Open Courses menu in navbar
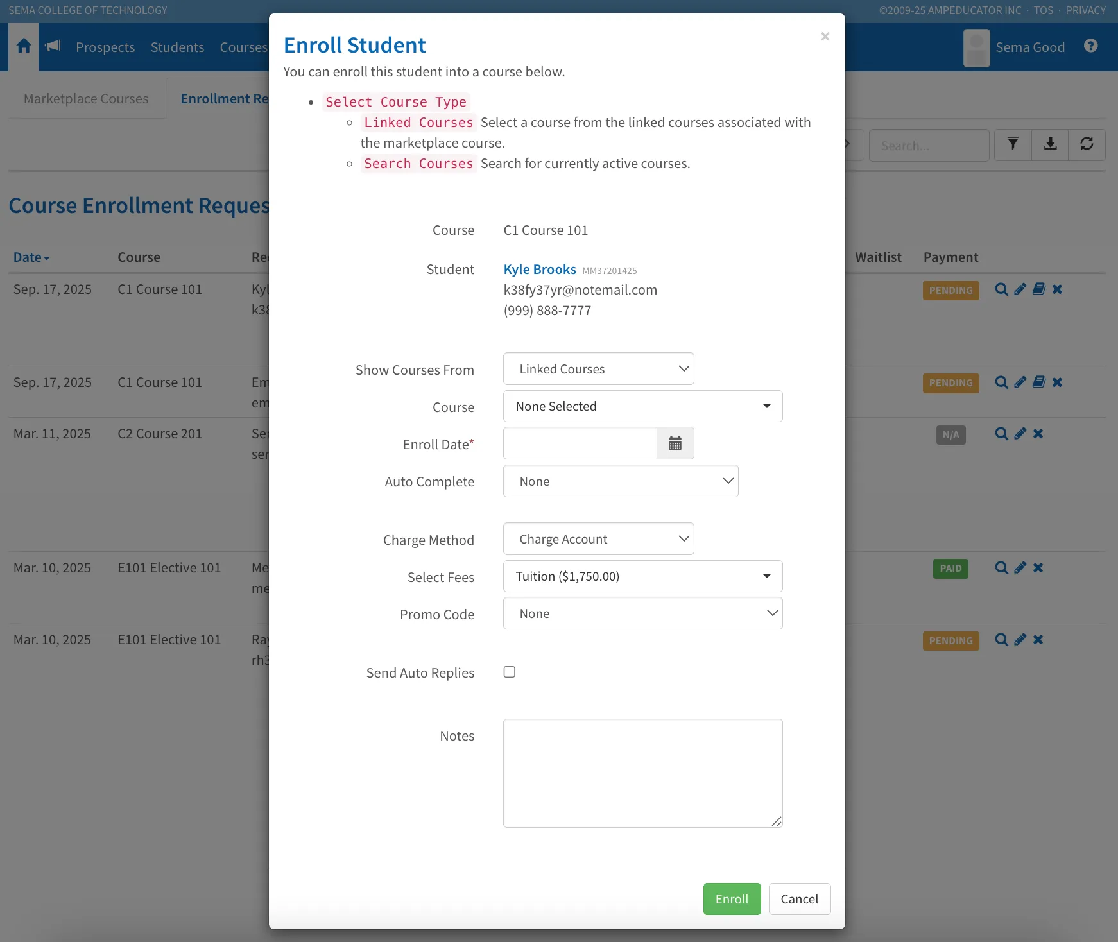This screenshot has height=942, width=1118. point(243,47)
